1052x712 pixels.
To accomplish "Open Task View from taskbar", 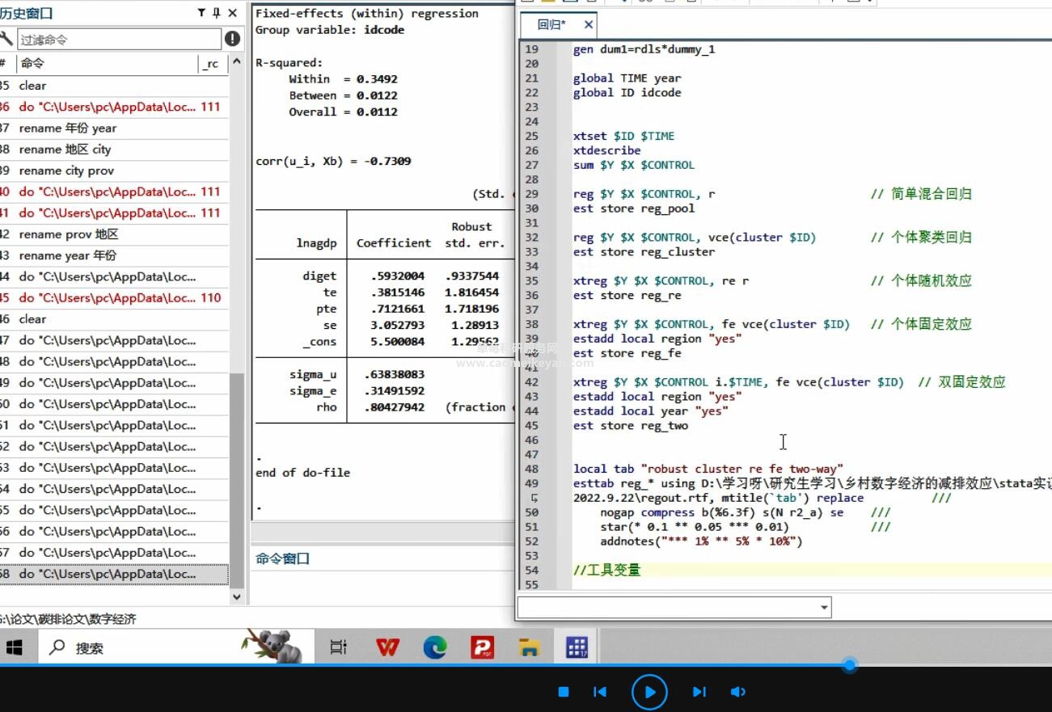I will [x=339, y=647].
